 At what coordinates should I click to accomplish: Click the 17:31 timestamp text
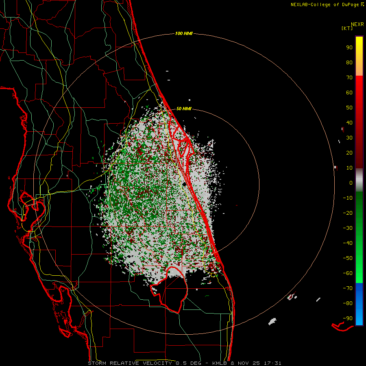coord(272,363)
